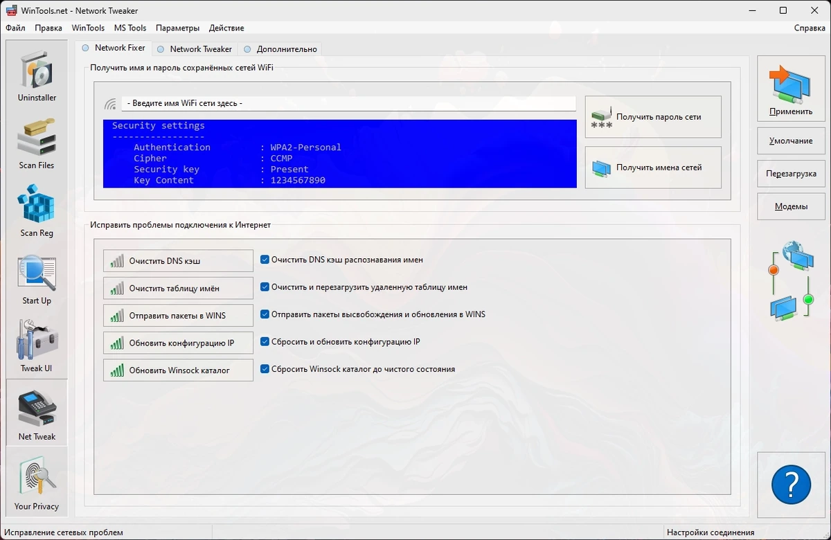Open the Правка menu
Screen dimensions: 831x540
(48, 28)
